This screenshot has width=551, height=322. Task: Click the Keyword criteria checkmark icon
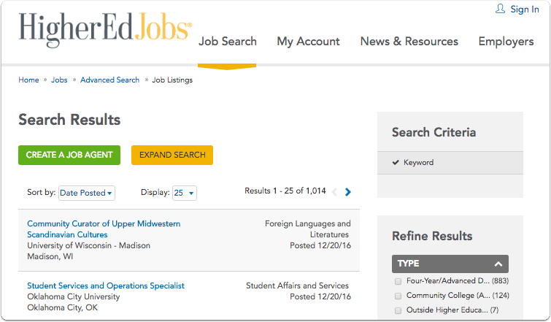(x=396, y=162)
